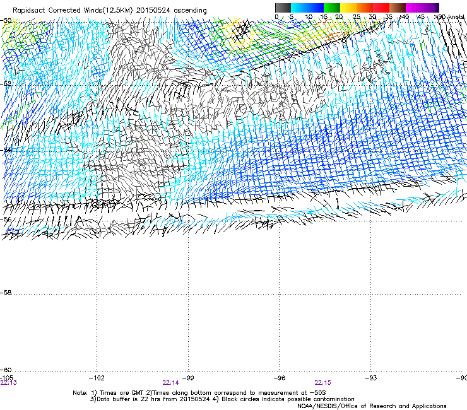Click the title 'Rapidscat Corrected Winds(12.5KM)'
Viewport: 467px width, 410px height.
tap(73, 11)
